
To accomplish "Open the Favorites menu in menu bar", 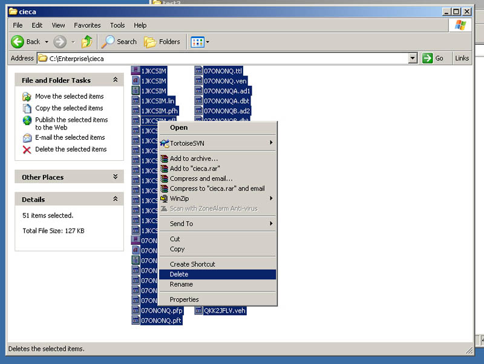I will (87, 25).
